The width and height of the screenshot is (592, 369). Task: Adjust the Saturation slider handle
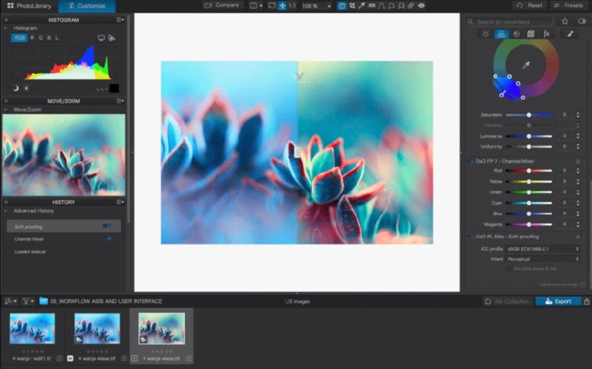click(x=528, y=115)
